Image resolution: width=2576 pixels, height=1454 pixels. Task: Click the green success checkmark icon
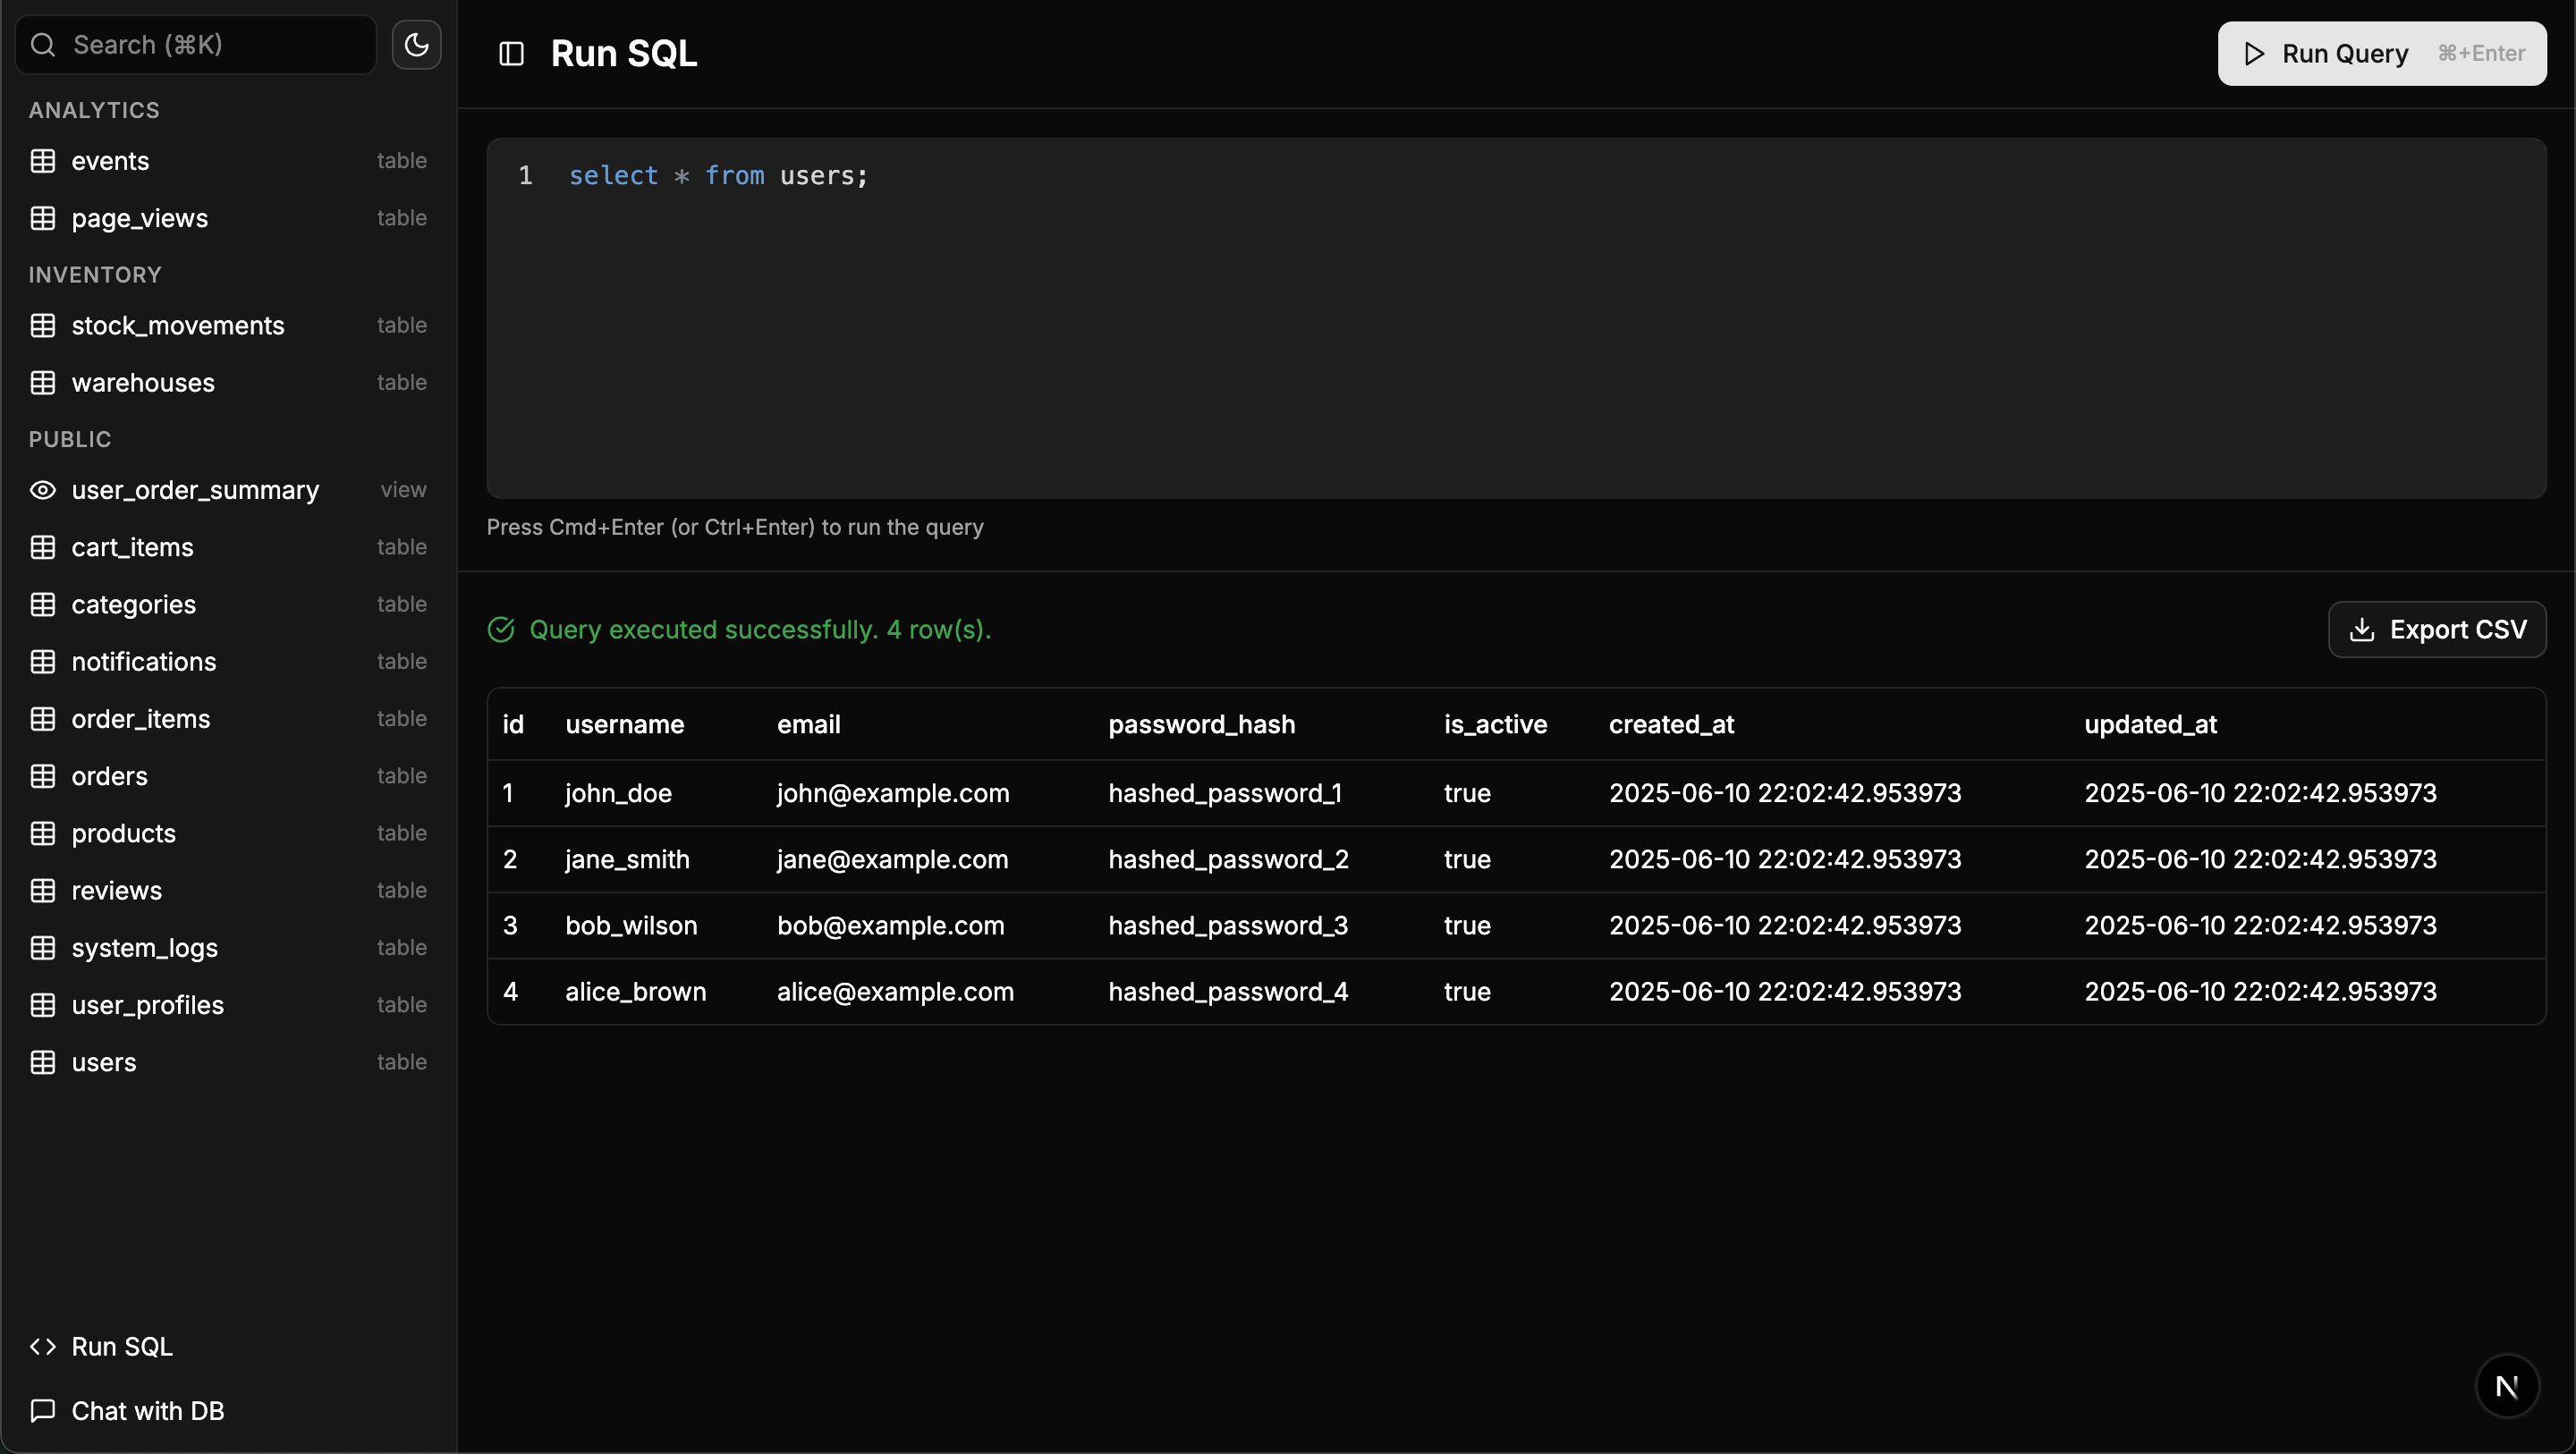(501, 629)
